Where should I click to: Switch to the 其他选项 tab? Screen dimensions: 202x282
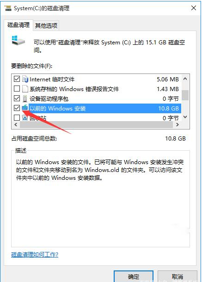pos(46,25)
